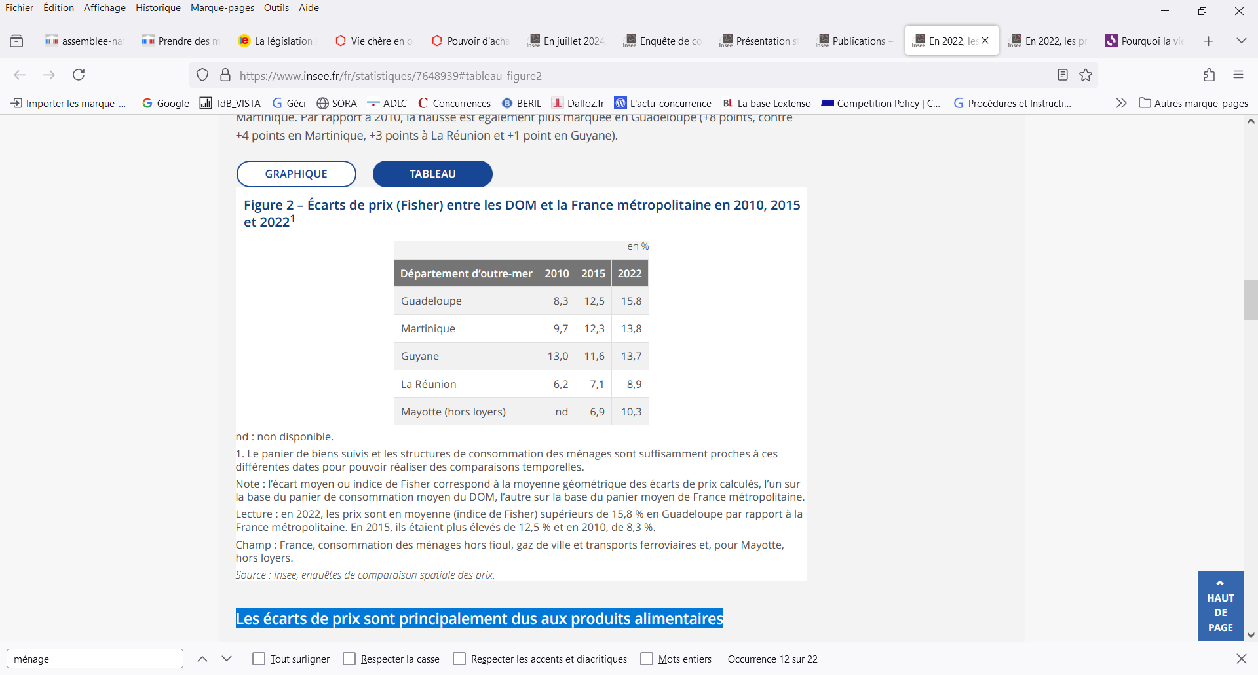Viewport: 1258px width, 675px height.
Task: Close the find bar
Action: coord(1241,659)
